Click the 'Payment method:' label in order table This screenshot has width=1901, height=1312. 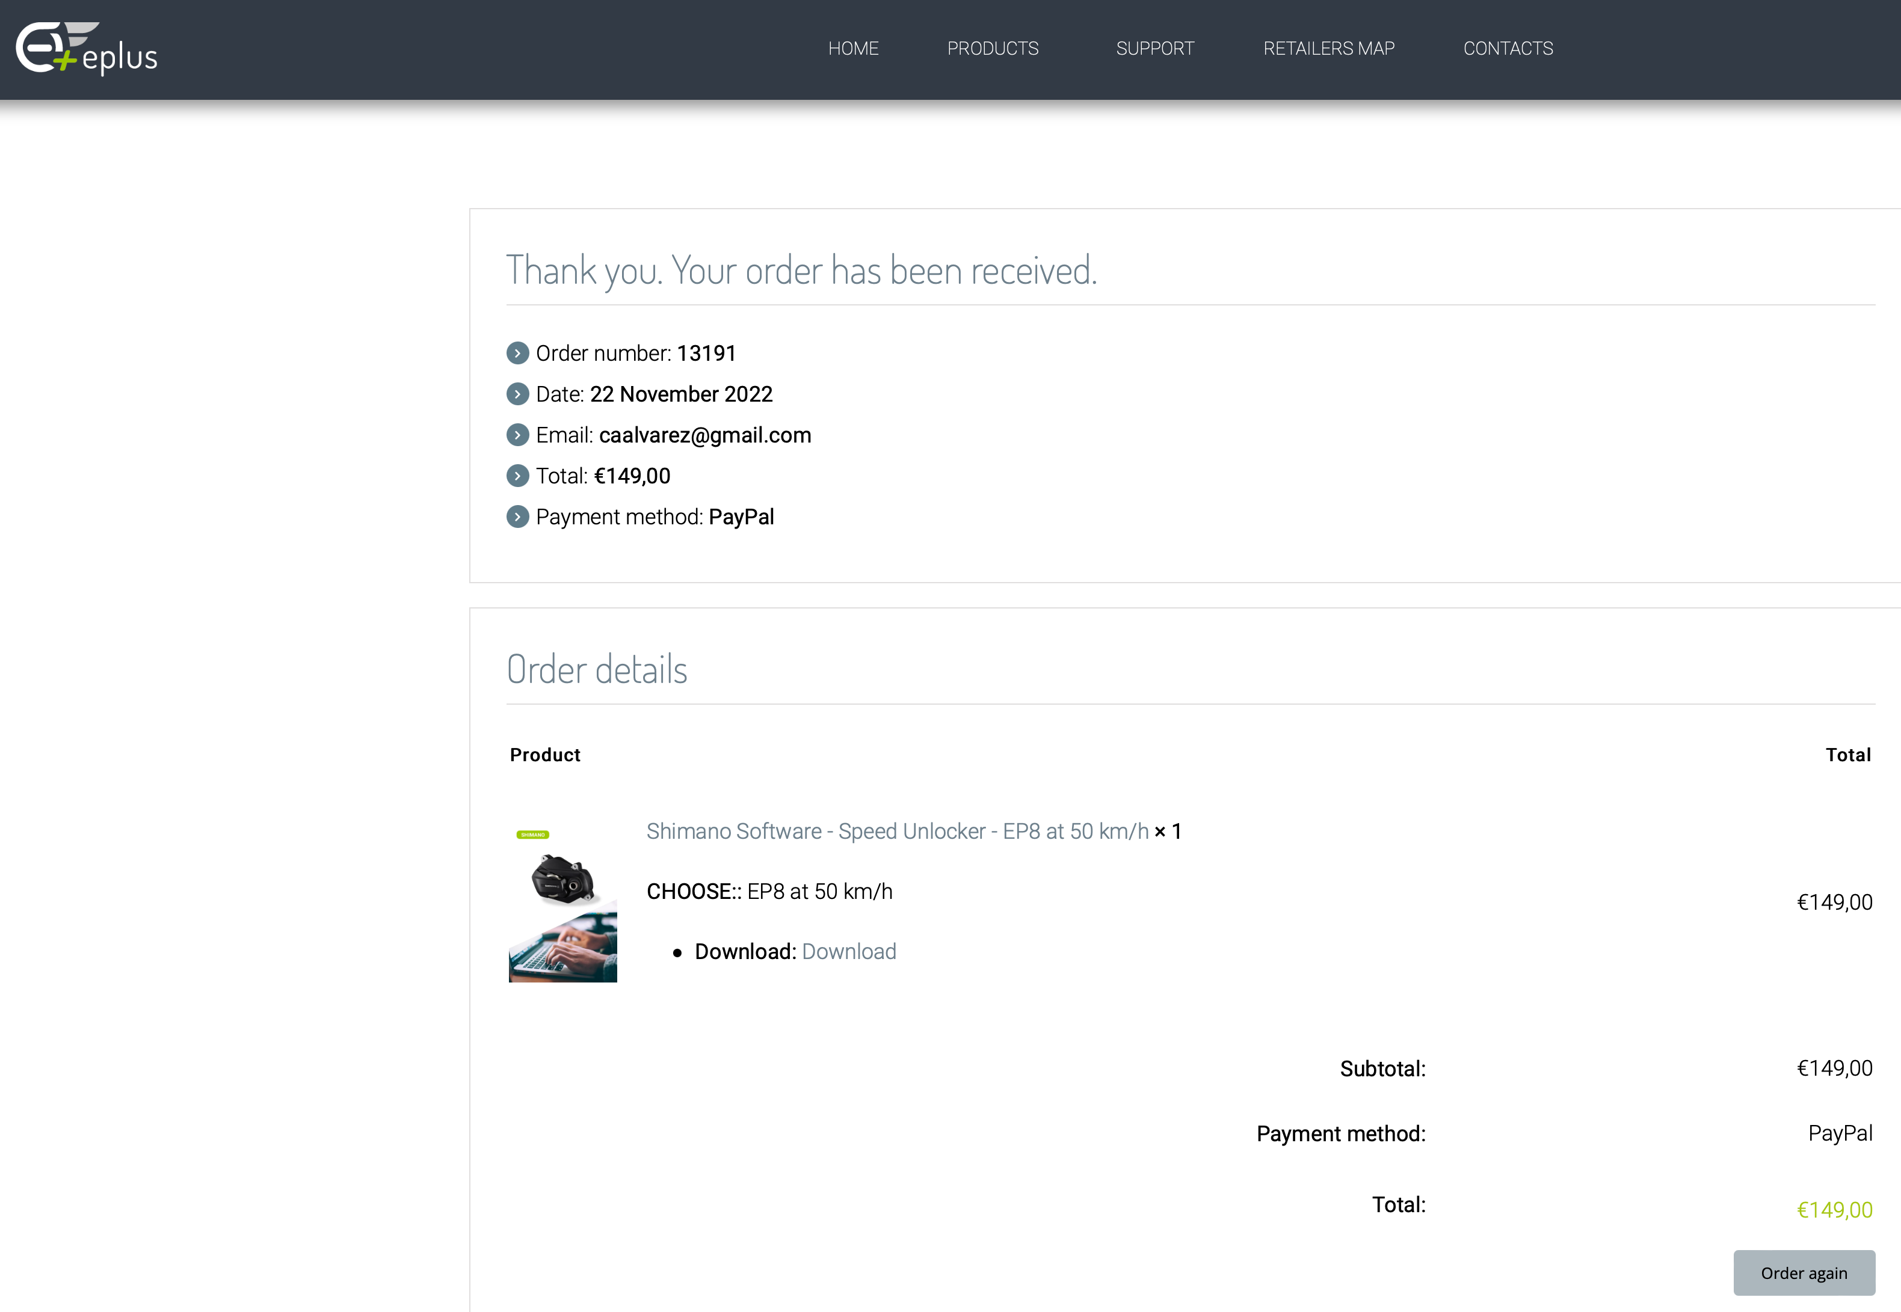pyautogui.click(x=1341, y=1133)
